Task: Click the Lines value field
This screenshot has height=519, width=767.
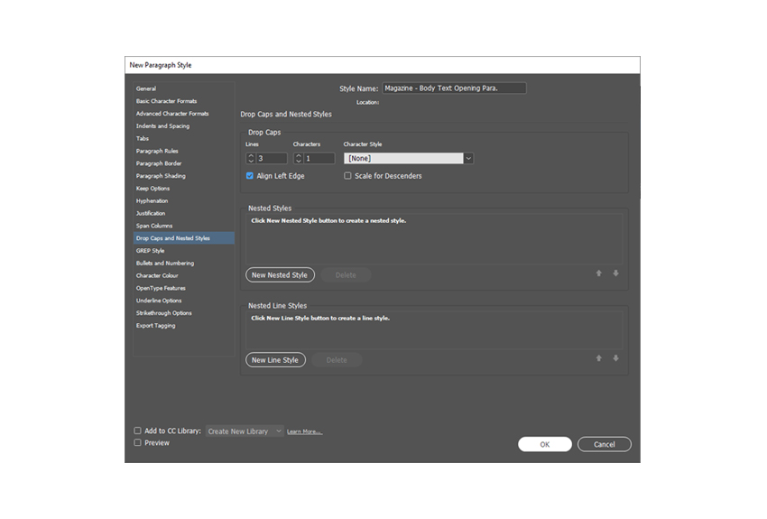Action: [272, 159]
